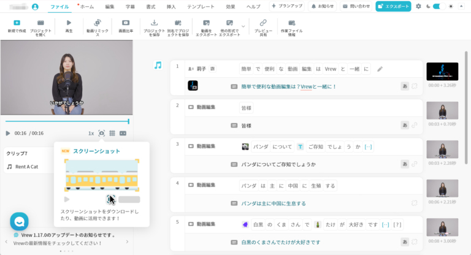Click the pencil edit icon in clip 1
471x255 pixels.
[380, 69]
